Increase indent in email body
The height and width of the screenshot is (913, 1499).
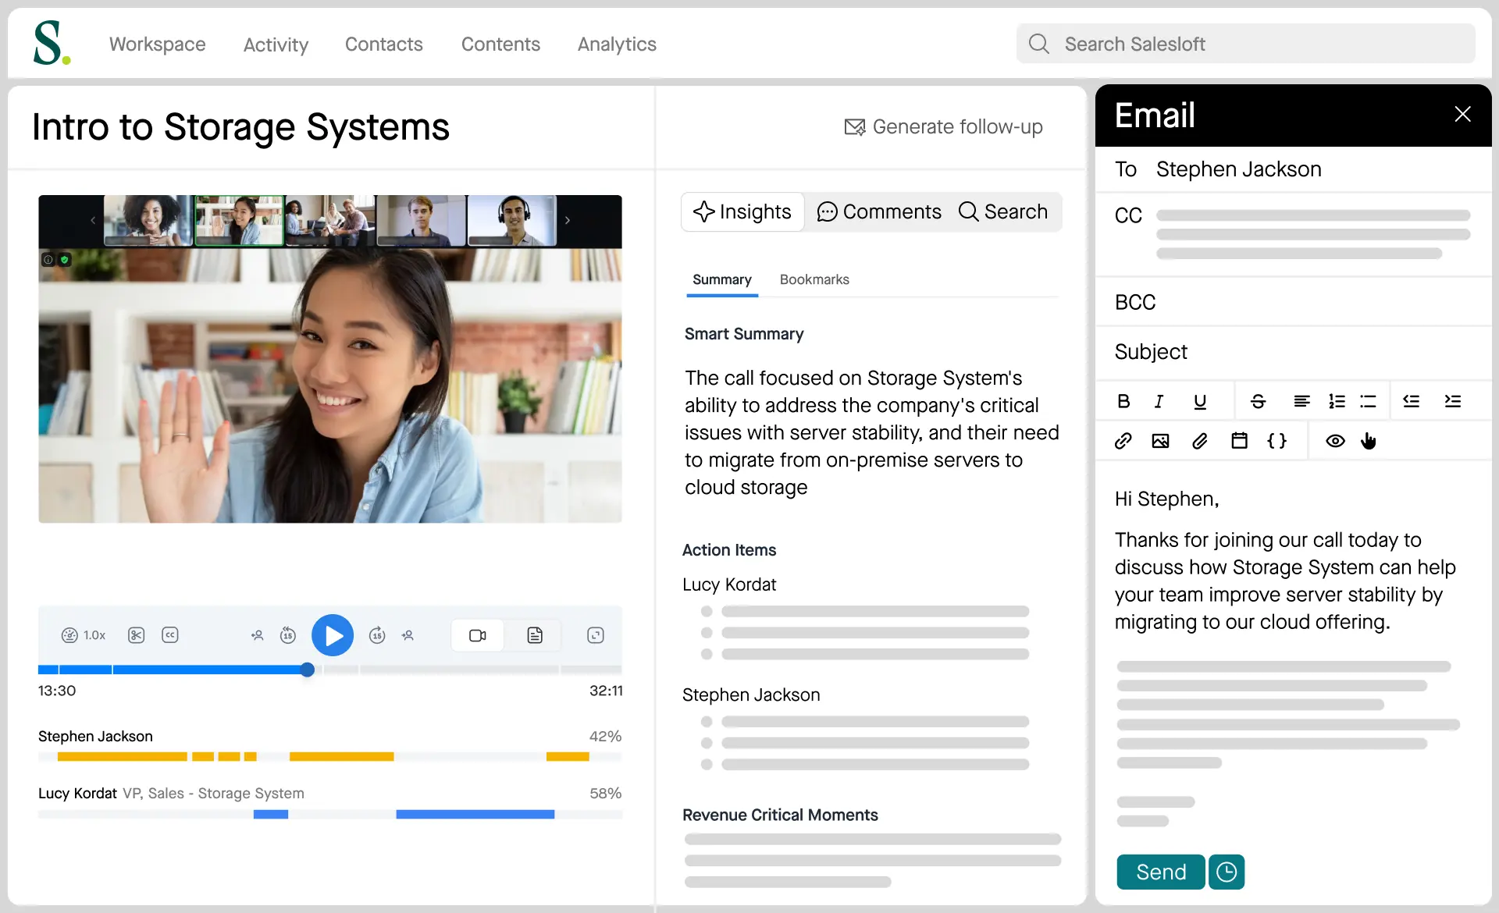point(1452,401)
